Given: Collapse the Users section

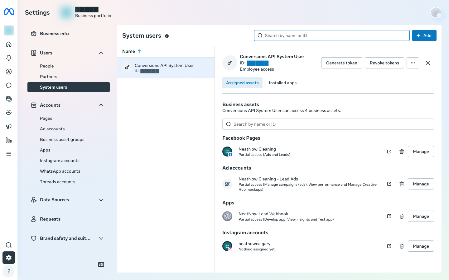Looking at the screenshot, I should point(101,53).
